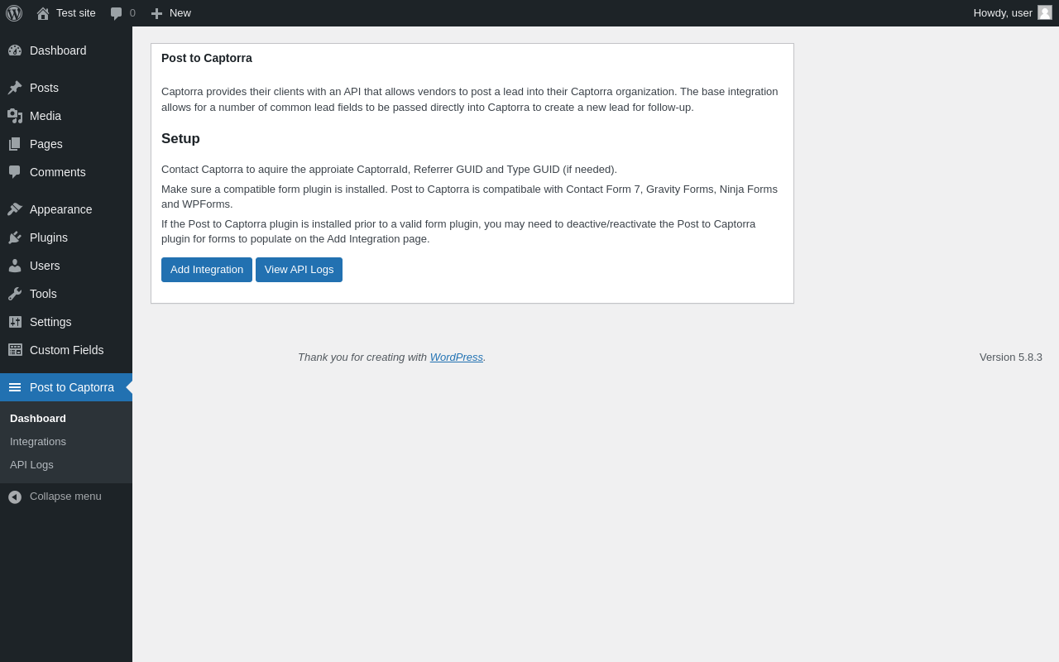Open the Comments menu item
Screen dimensions: 1059x662
tap(66, 172)
